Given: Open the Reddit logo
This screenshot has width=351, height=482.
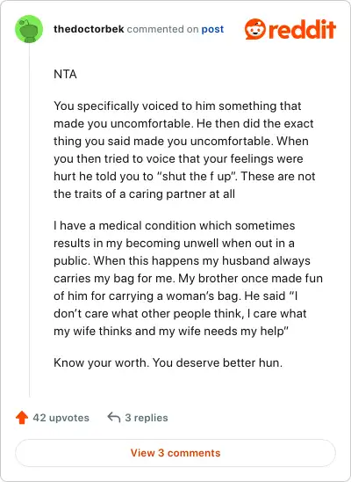Looking at the screenshot, I should [290, 29].
